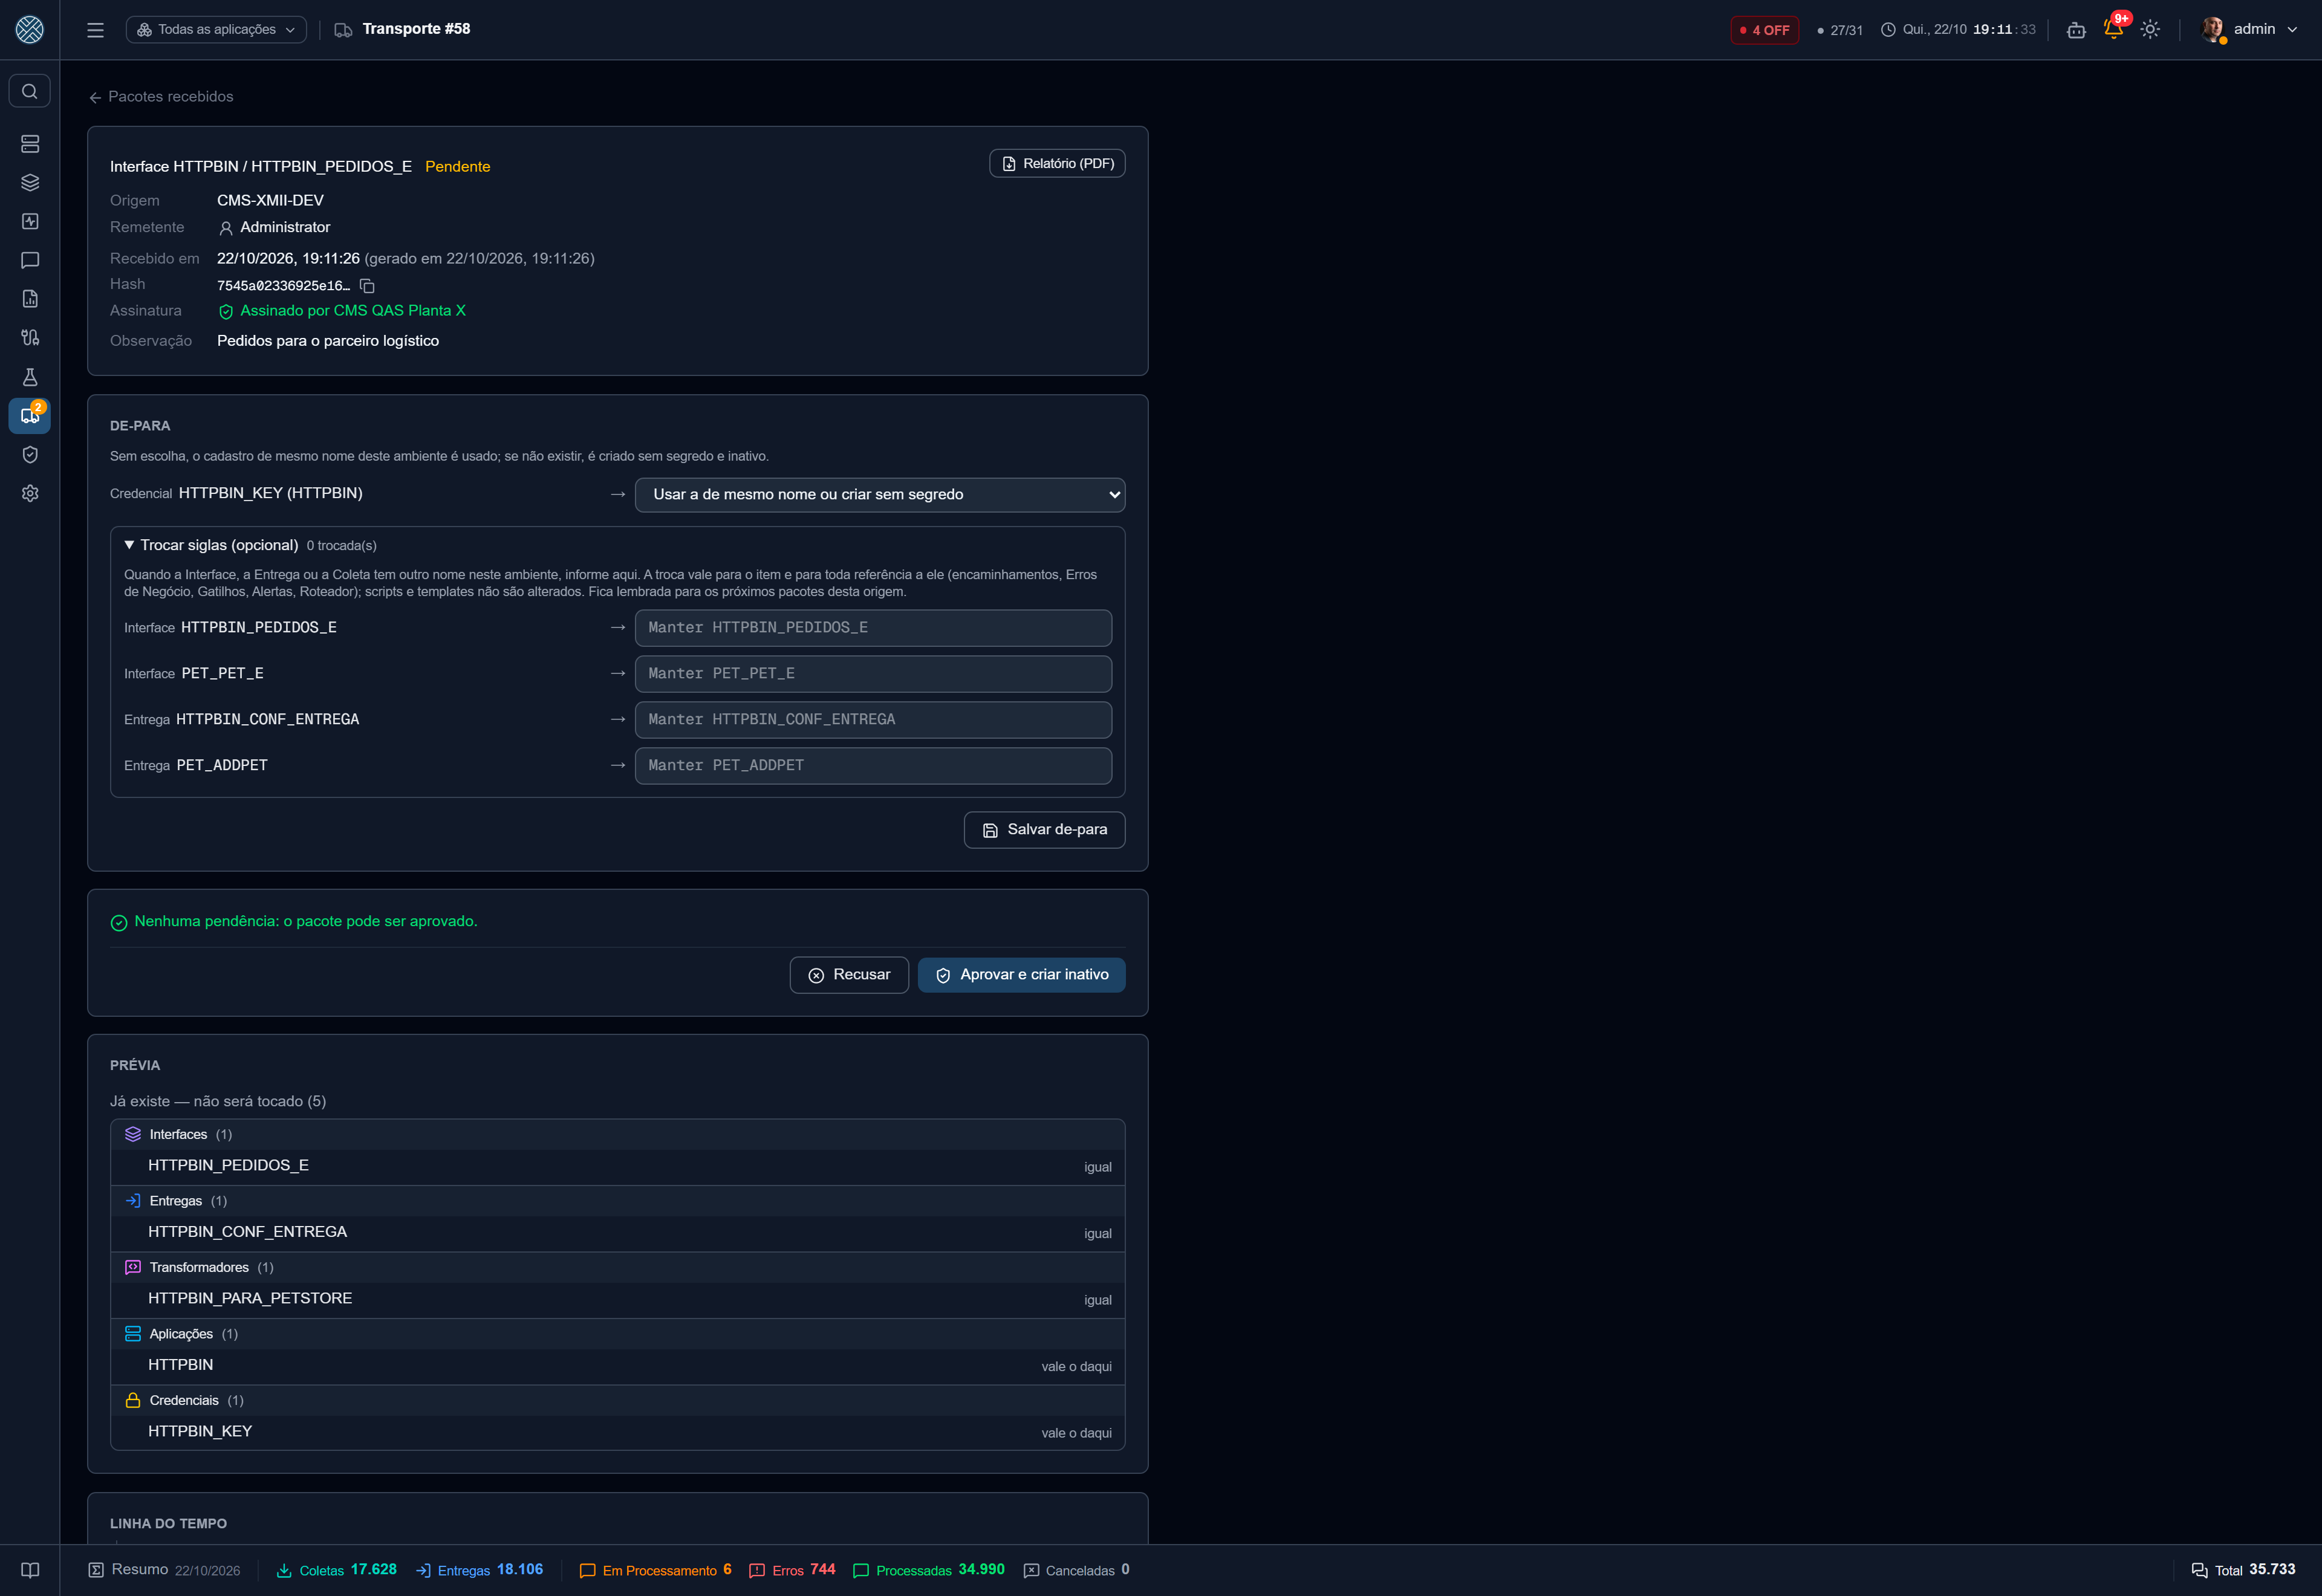Open the layers interfaces icon in sidebar
The image size is (2322, 1596).
point(30,183)
